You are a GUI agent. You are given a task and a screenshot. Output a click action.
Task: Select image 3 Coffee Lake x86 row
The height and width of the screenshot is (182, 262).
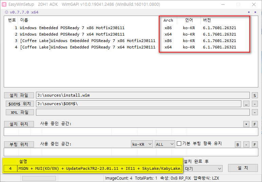131,41
